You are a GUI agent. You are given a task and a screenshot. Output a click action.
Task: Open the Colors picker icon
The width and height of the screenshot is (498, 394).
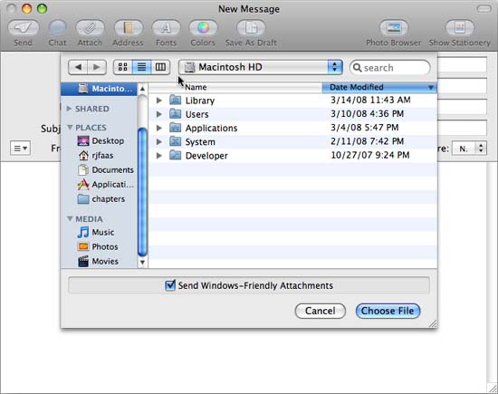click(x=203, y=28)
